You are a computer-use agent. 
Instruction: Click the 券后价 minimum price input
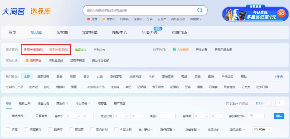coord(71,116)
